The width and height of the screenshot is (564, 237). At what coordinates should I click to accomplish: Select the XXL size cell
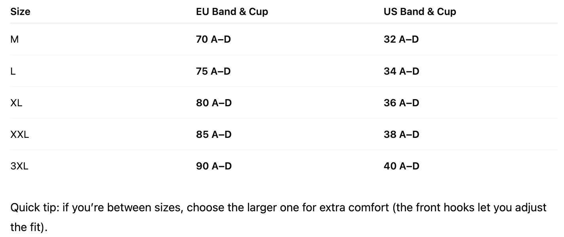19,134
